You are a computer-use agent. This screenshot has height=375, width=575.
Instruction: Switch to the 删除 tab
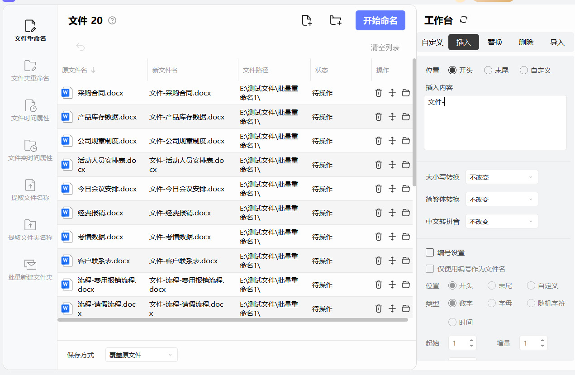pos(526,42)
